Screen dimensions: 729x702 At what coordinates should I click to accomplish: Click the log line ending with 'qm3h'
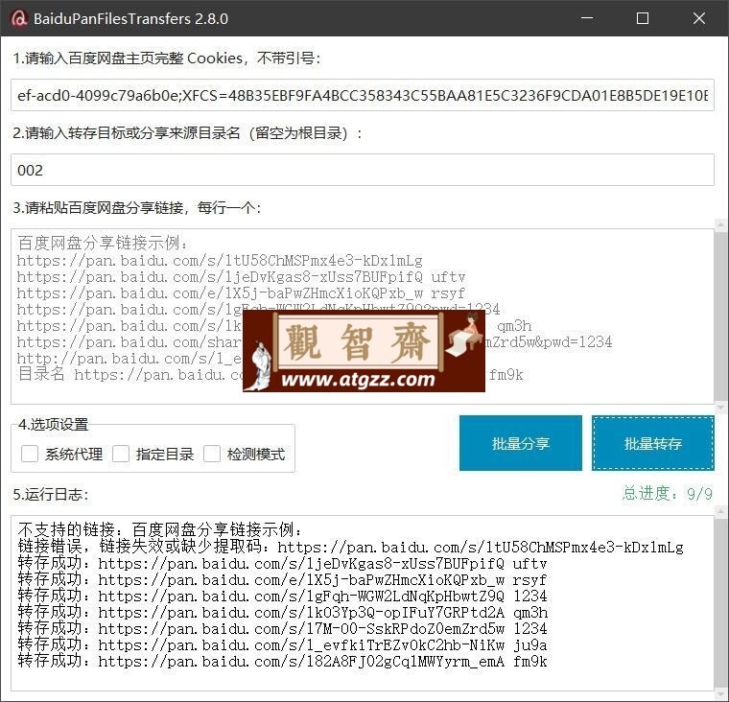click(283, 612)
